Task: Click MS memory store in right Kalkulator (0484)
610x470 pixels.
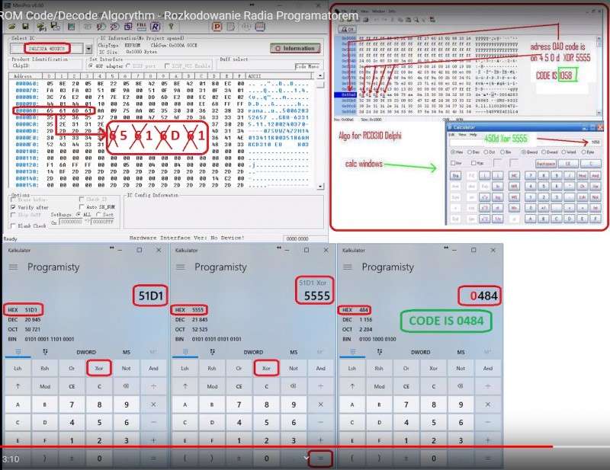Action: 461,352
